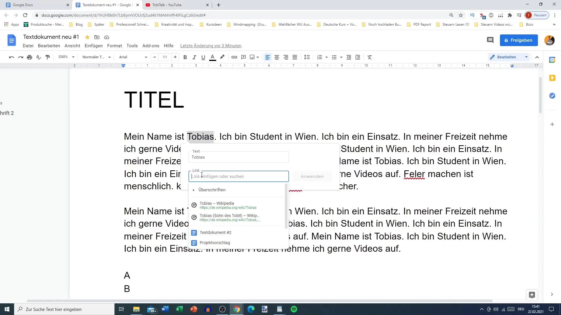Click the insert link chain icon
The image size is (561, 315).
coord(234,57)
